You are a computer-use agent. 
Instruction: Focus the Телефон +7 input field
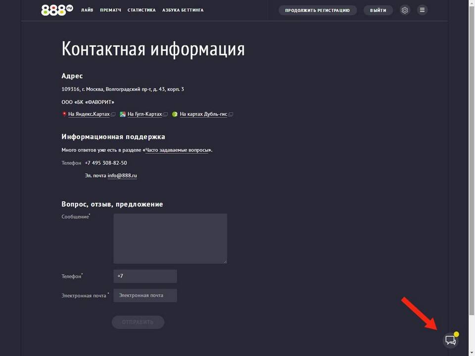(x=145, y=276)
